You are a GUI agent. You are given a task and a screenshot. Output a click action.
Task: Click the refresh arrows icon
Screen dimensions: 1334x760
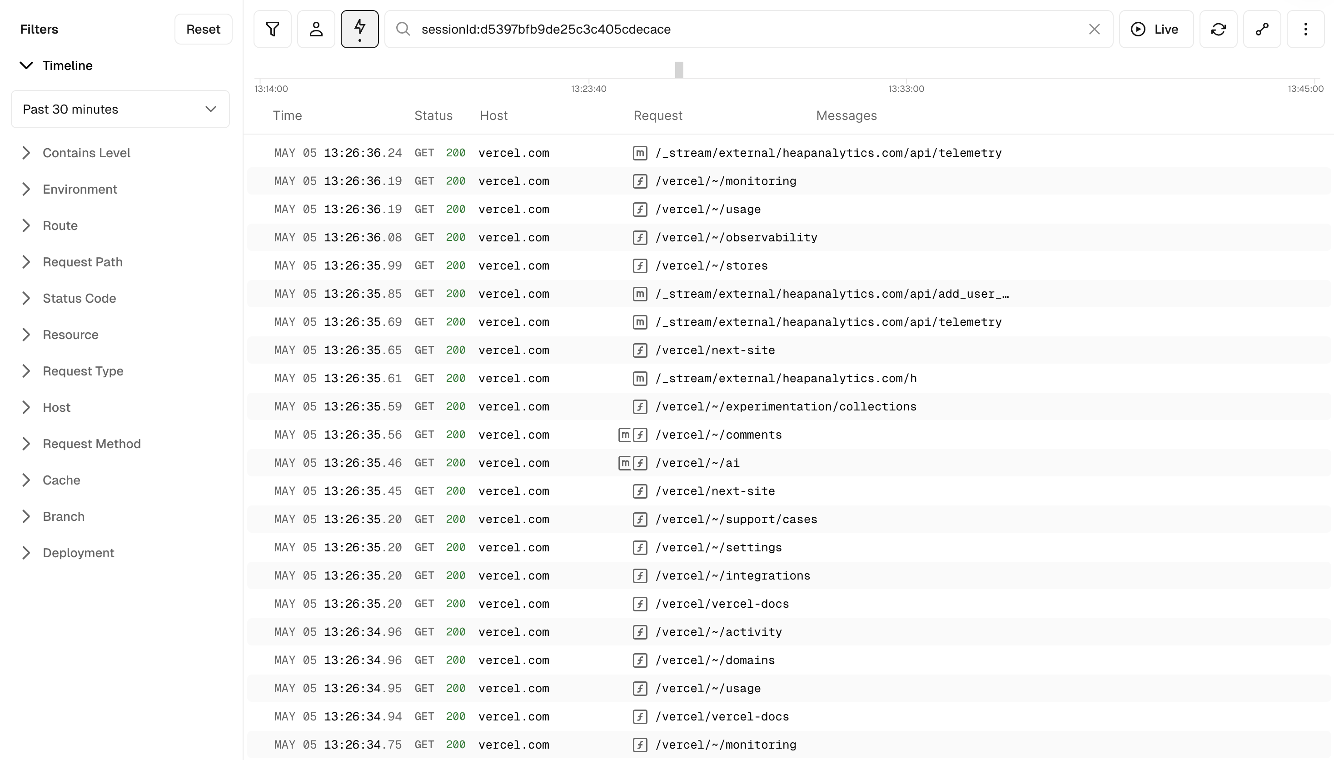[1218, 29]
